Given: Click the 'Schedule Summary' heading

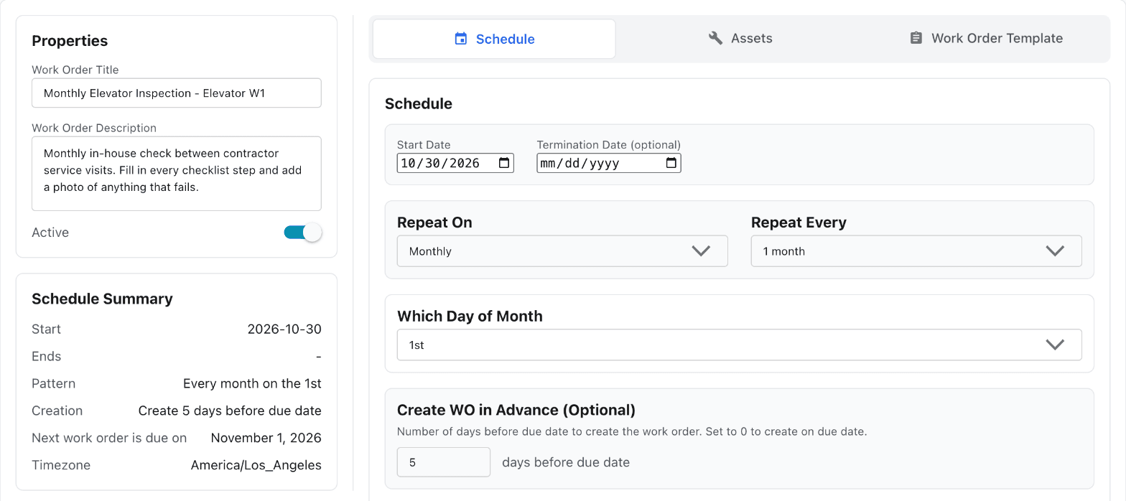Looking at the screenshot, I should pos(102,299).
